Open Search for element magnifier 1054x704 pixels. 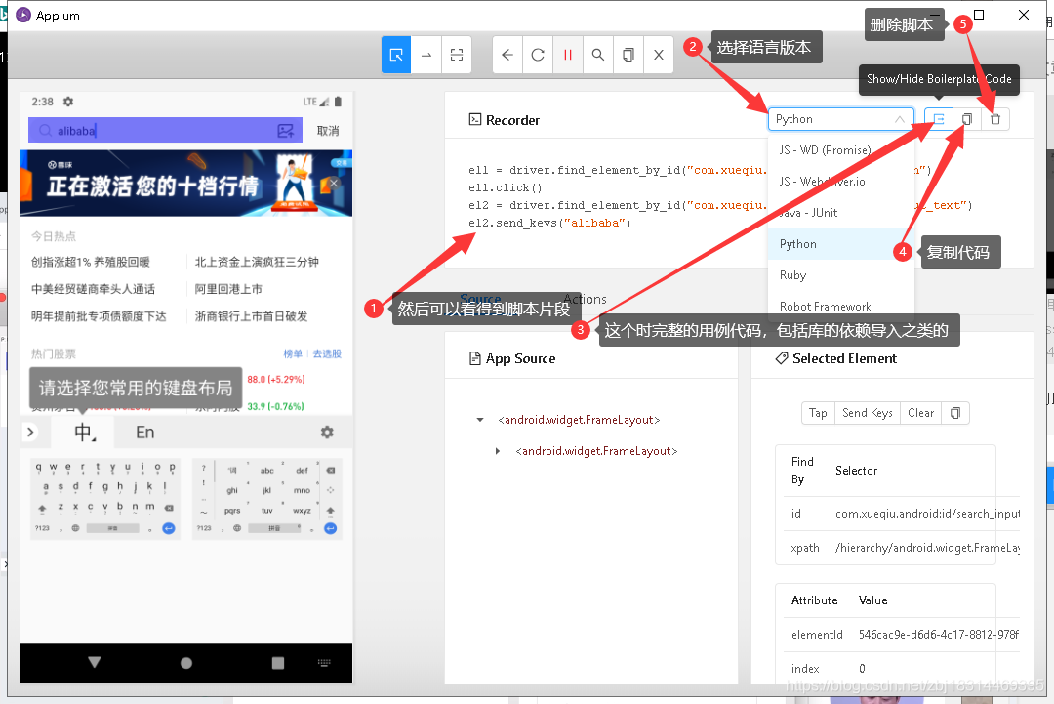pos(598,55)
